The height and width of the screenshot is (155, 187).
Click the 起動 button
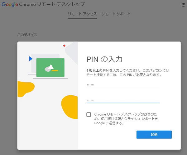[154, 134]
